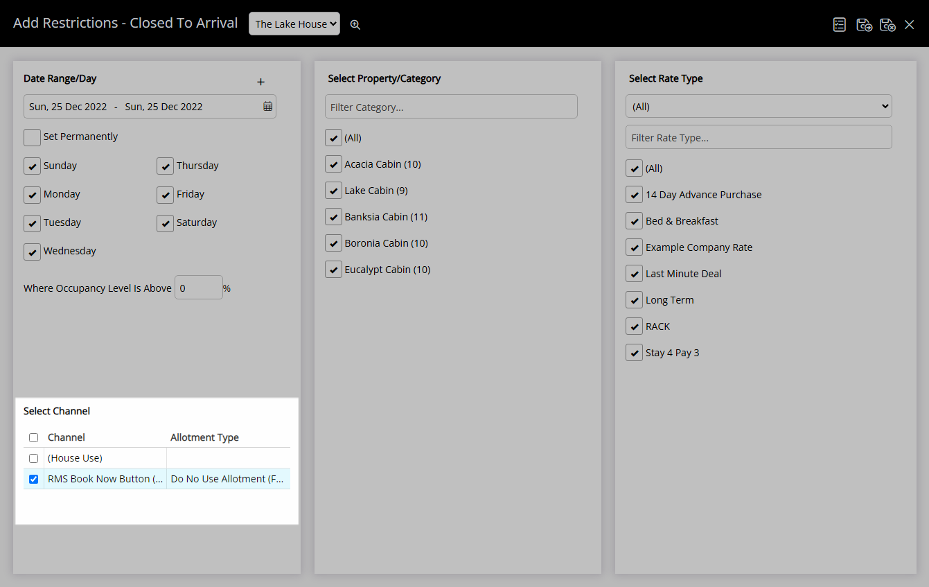Click the Channel column header
The image size is (929, 587).
click(67, 437)
